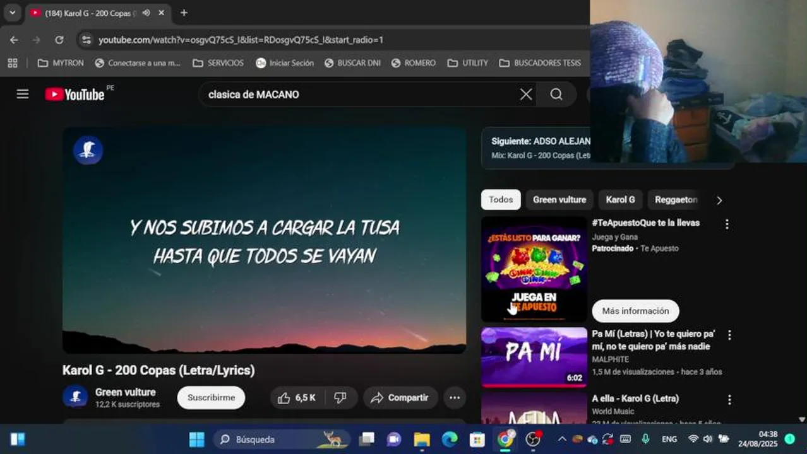The image size is (807, 454).
Task: Open the bookmarks apps grid icon
Action: coord(13,63)
